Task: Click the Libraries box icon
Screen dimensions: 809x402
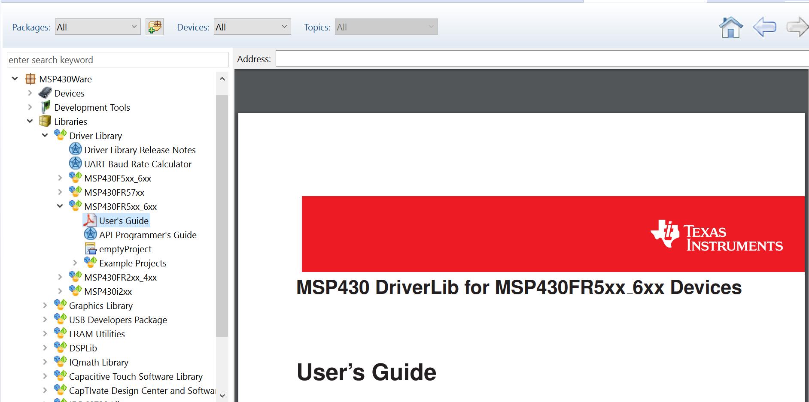Action: [45, 121]
